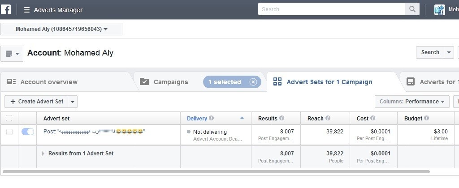Click the Create Advert Set button
The image size is (459, 188).
[37, 102]
